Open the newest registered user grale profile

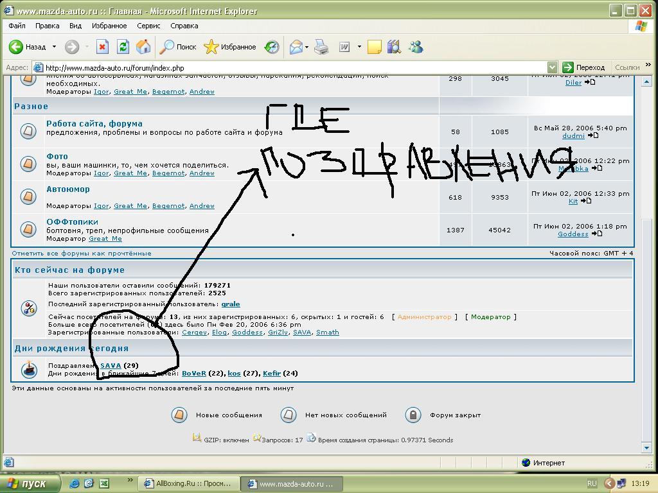coord(231,304)
